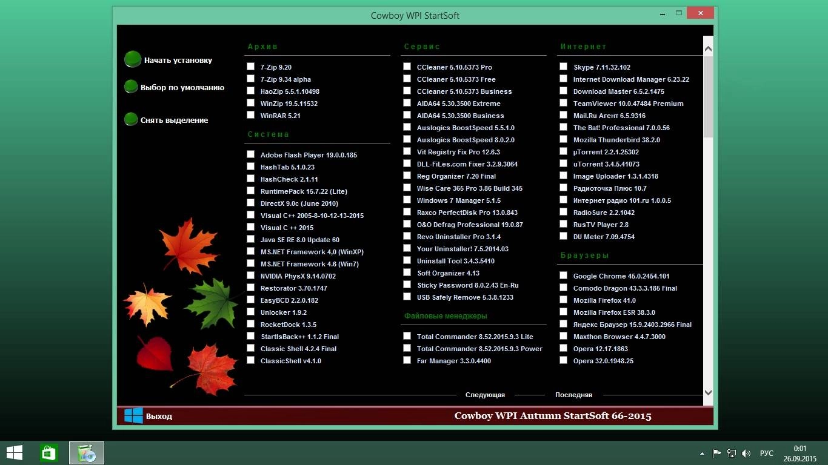828x465 pixels.
Task: Click HaoZip 5.5.1.10498 label
Action: coord(290,91)
